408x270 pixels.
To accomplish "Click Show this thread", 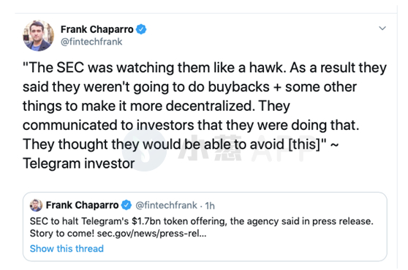I will [x=67, y=248].
